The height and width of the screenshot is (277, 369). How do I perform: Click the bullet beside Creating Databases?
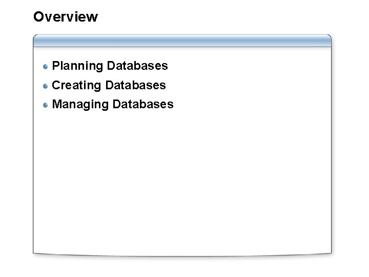pyautogui.click(x=46, y=86)
